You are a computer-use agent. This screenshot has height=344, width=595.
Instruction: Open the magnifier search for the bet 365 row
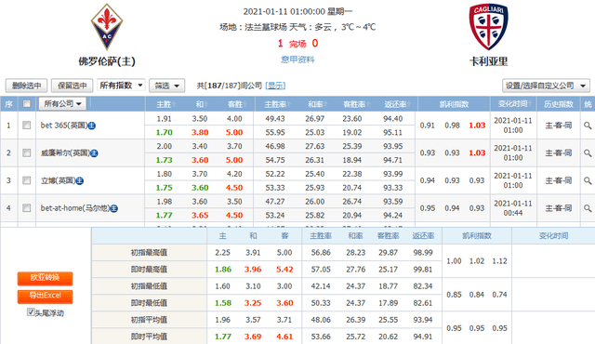click(x=588, y=126)
